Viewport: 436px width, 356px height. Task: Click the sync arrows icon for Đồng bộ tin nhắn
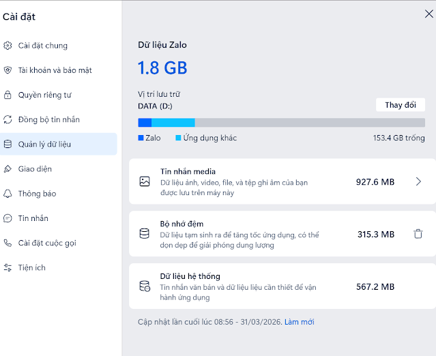[8, 119]
